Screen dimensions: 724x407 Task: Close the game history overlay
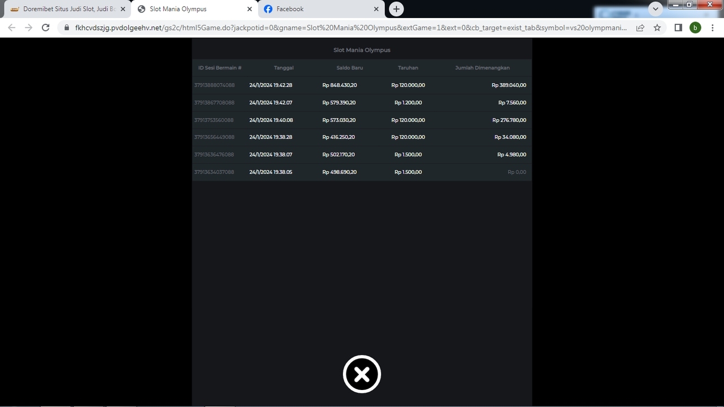(362, 374)
